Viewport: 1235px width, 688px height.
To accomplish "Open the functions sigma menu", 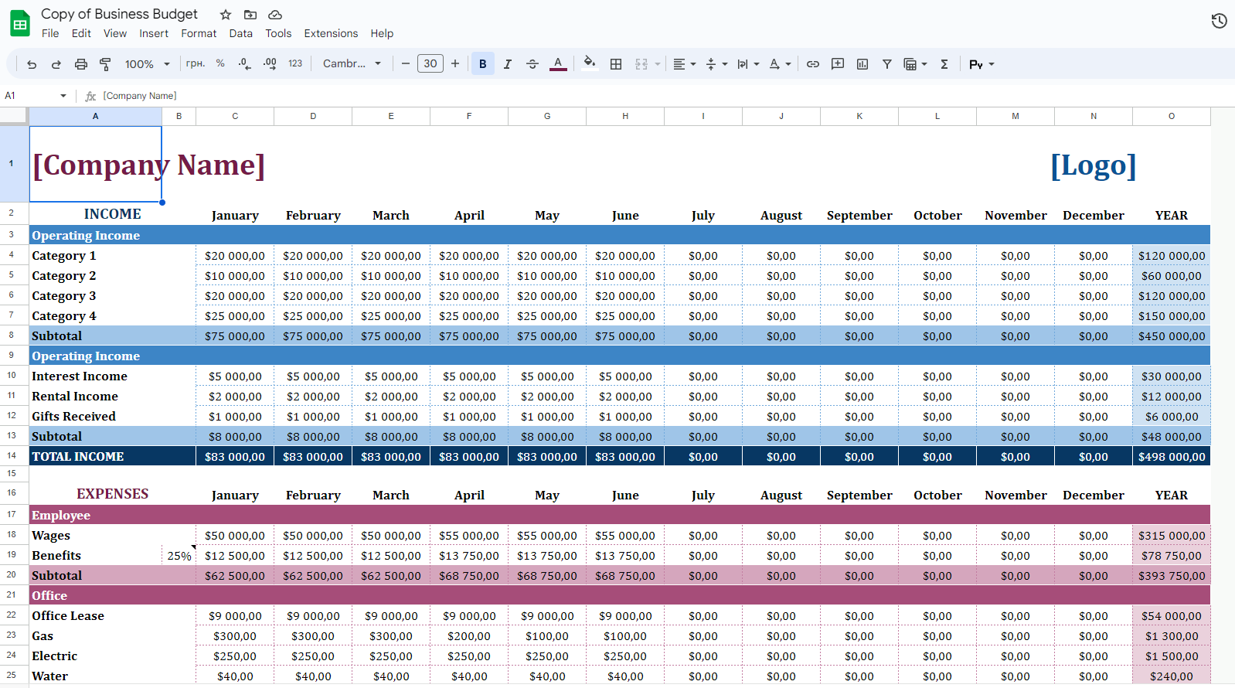I will tap(944, 64).
